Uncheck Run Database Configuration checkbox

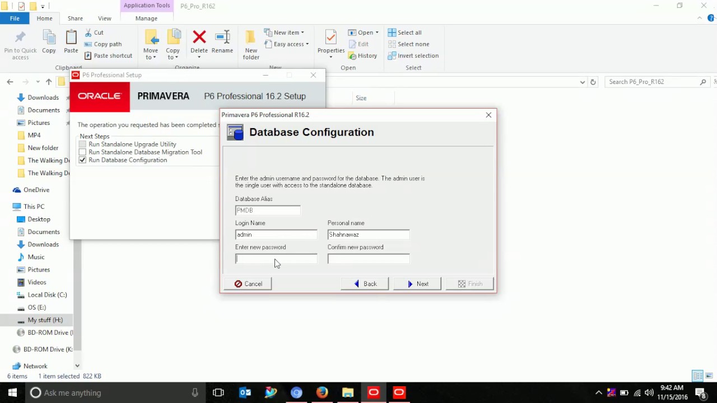(83, 160)
